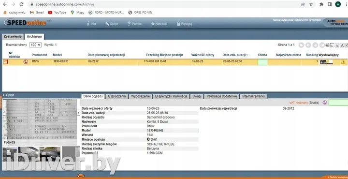This screenshot has height=179, width=348.
Task: Click the print icon near pagination
Action: click(327, 45)
